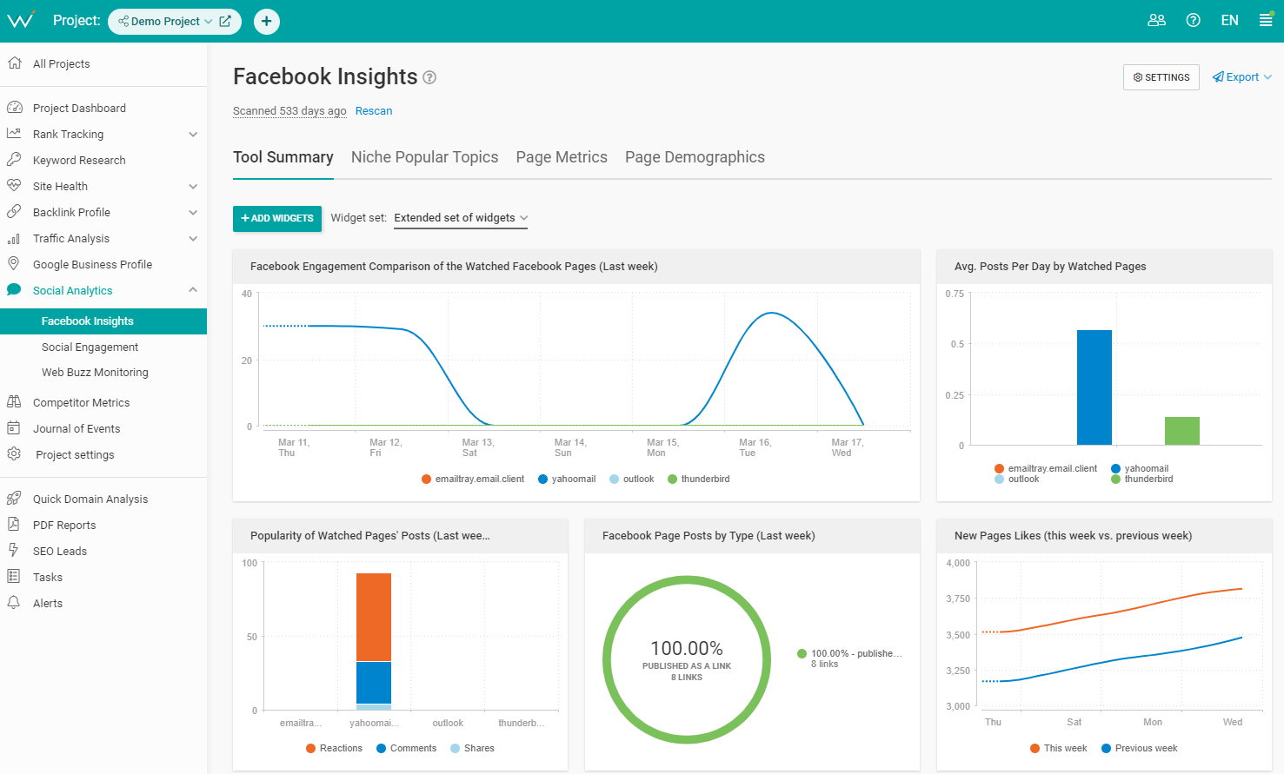Toggle This week series in likes chart legend
The width and height of the screenshot is (1284, 774).
[1058, 749]
